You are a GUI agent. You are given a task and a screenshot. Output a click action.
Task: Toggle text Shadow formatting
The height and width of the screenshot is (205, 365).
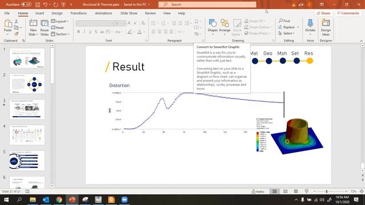tap(96, 32)
